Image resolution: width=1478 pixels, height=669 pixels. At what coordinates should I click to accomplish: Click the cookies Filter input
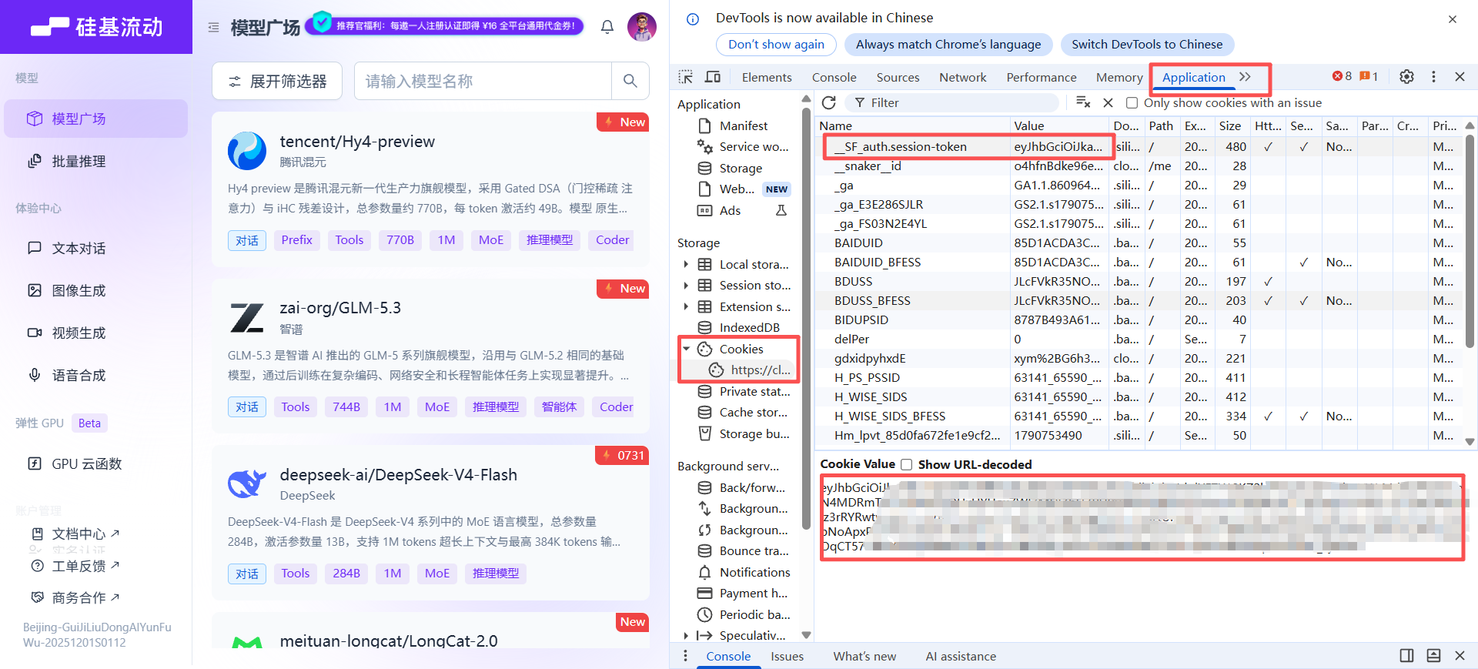click(x=952, y=102)
